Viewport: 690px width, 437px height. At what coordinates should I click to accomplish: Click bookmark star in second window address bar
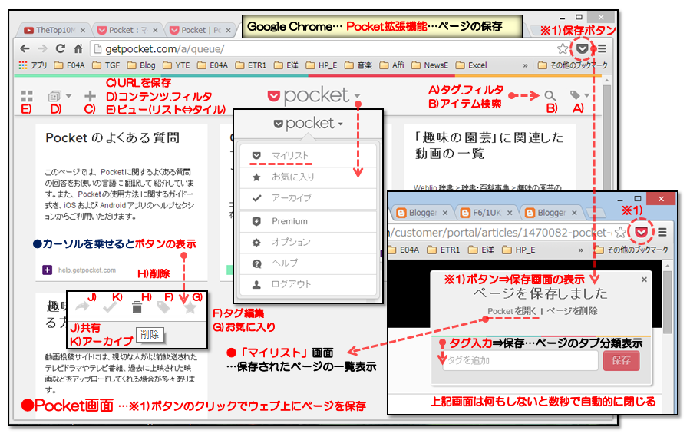point(620,232)
